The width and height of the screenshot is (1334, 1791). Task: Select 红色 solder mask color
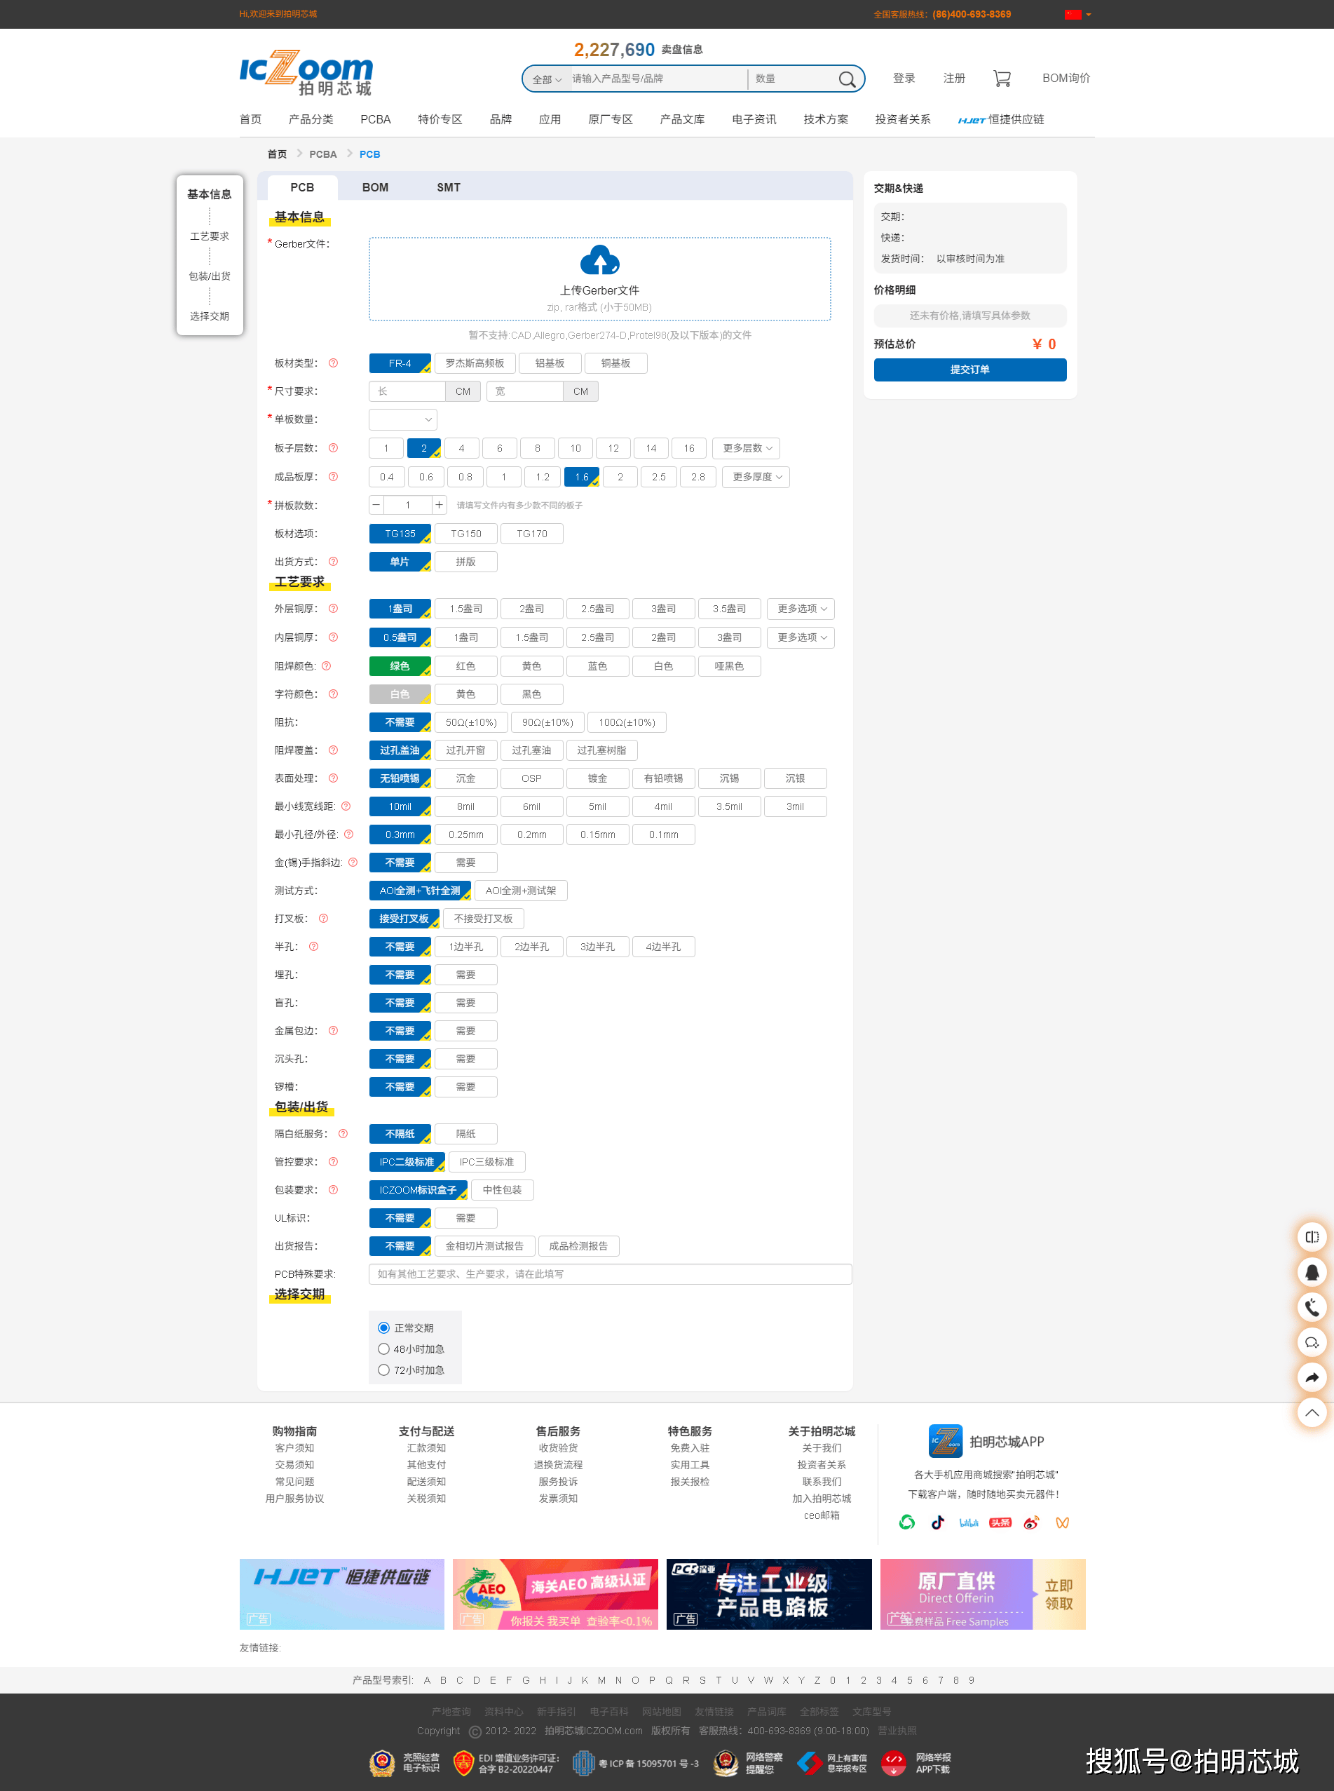pos(465,666)
